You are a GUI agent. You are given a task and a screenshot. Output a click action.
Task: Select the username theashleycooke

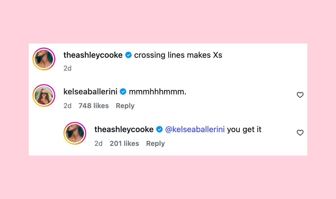tap(93, 55)
